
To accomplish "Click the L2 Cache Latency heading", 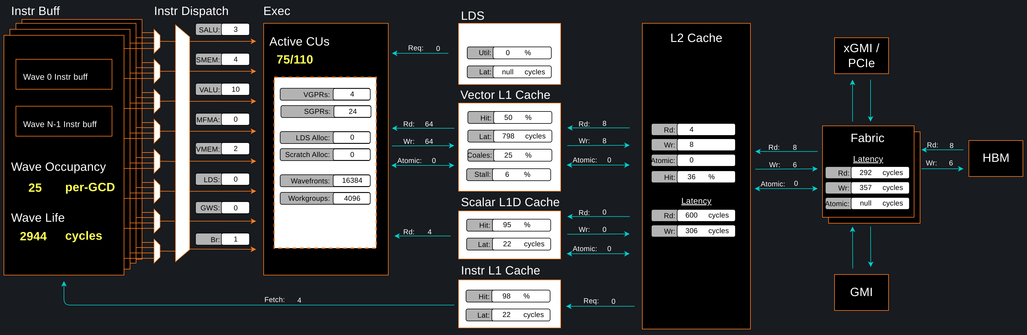I will coord(696,201).
